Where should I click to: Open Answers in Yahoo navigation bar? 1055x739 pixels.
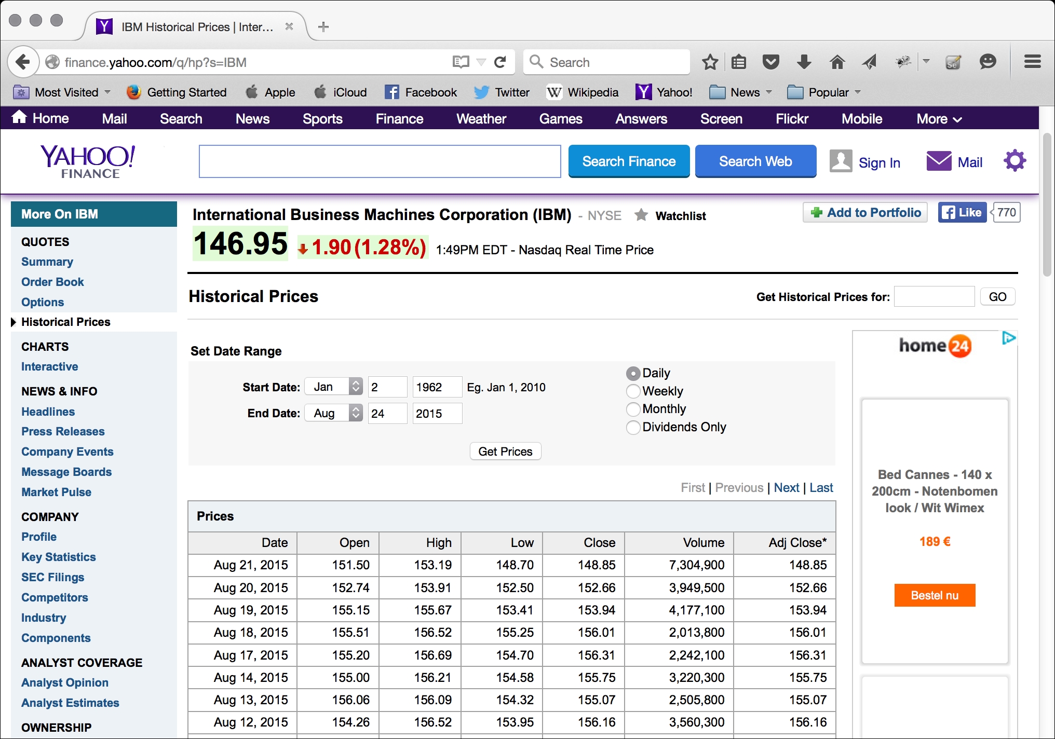641,119
